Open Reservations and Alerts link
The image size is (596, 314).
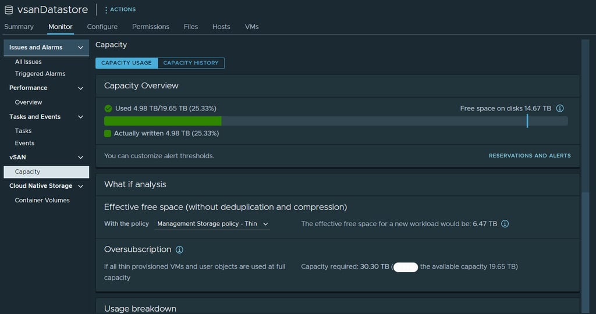coord(530,156)
